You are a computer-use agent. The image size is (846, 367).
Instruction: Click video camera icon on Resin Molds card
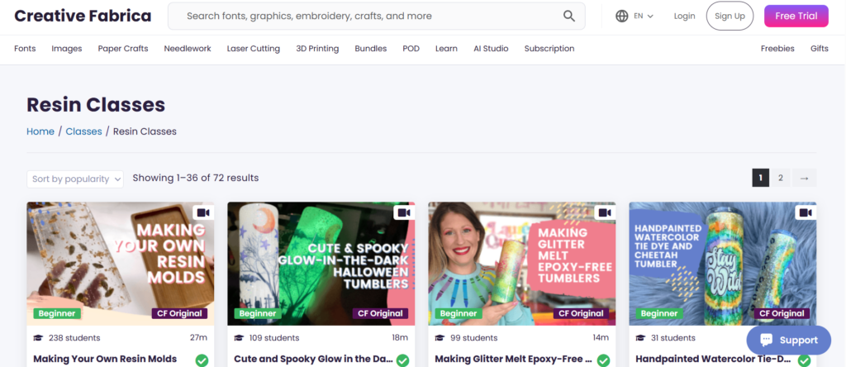(x=203, y=213)
